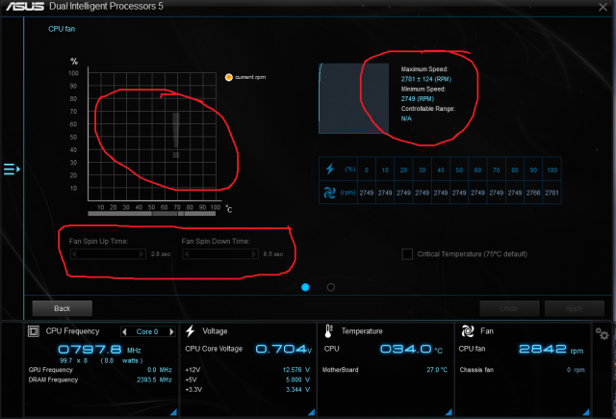Screen dimensions: 616x419
Task: Click the 2842 rpm CPU fan readout
Action: coord(552,349)
